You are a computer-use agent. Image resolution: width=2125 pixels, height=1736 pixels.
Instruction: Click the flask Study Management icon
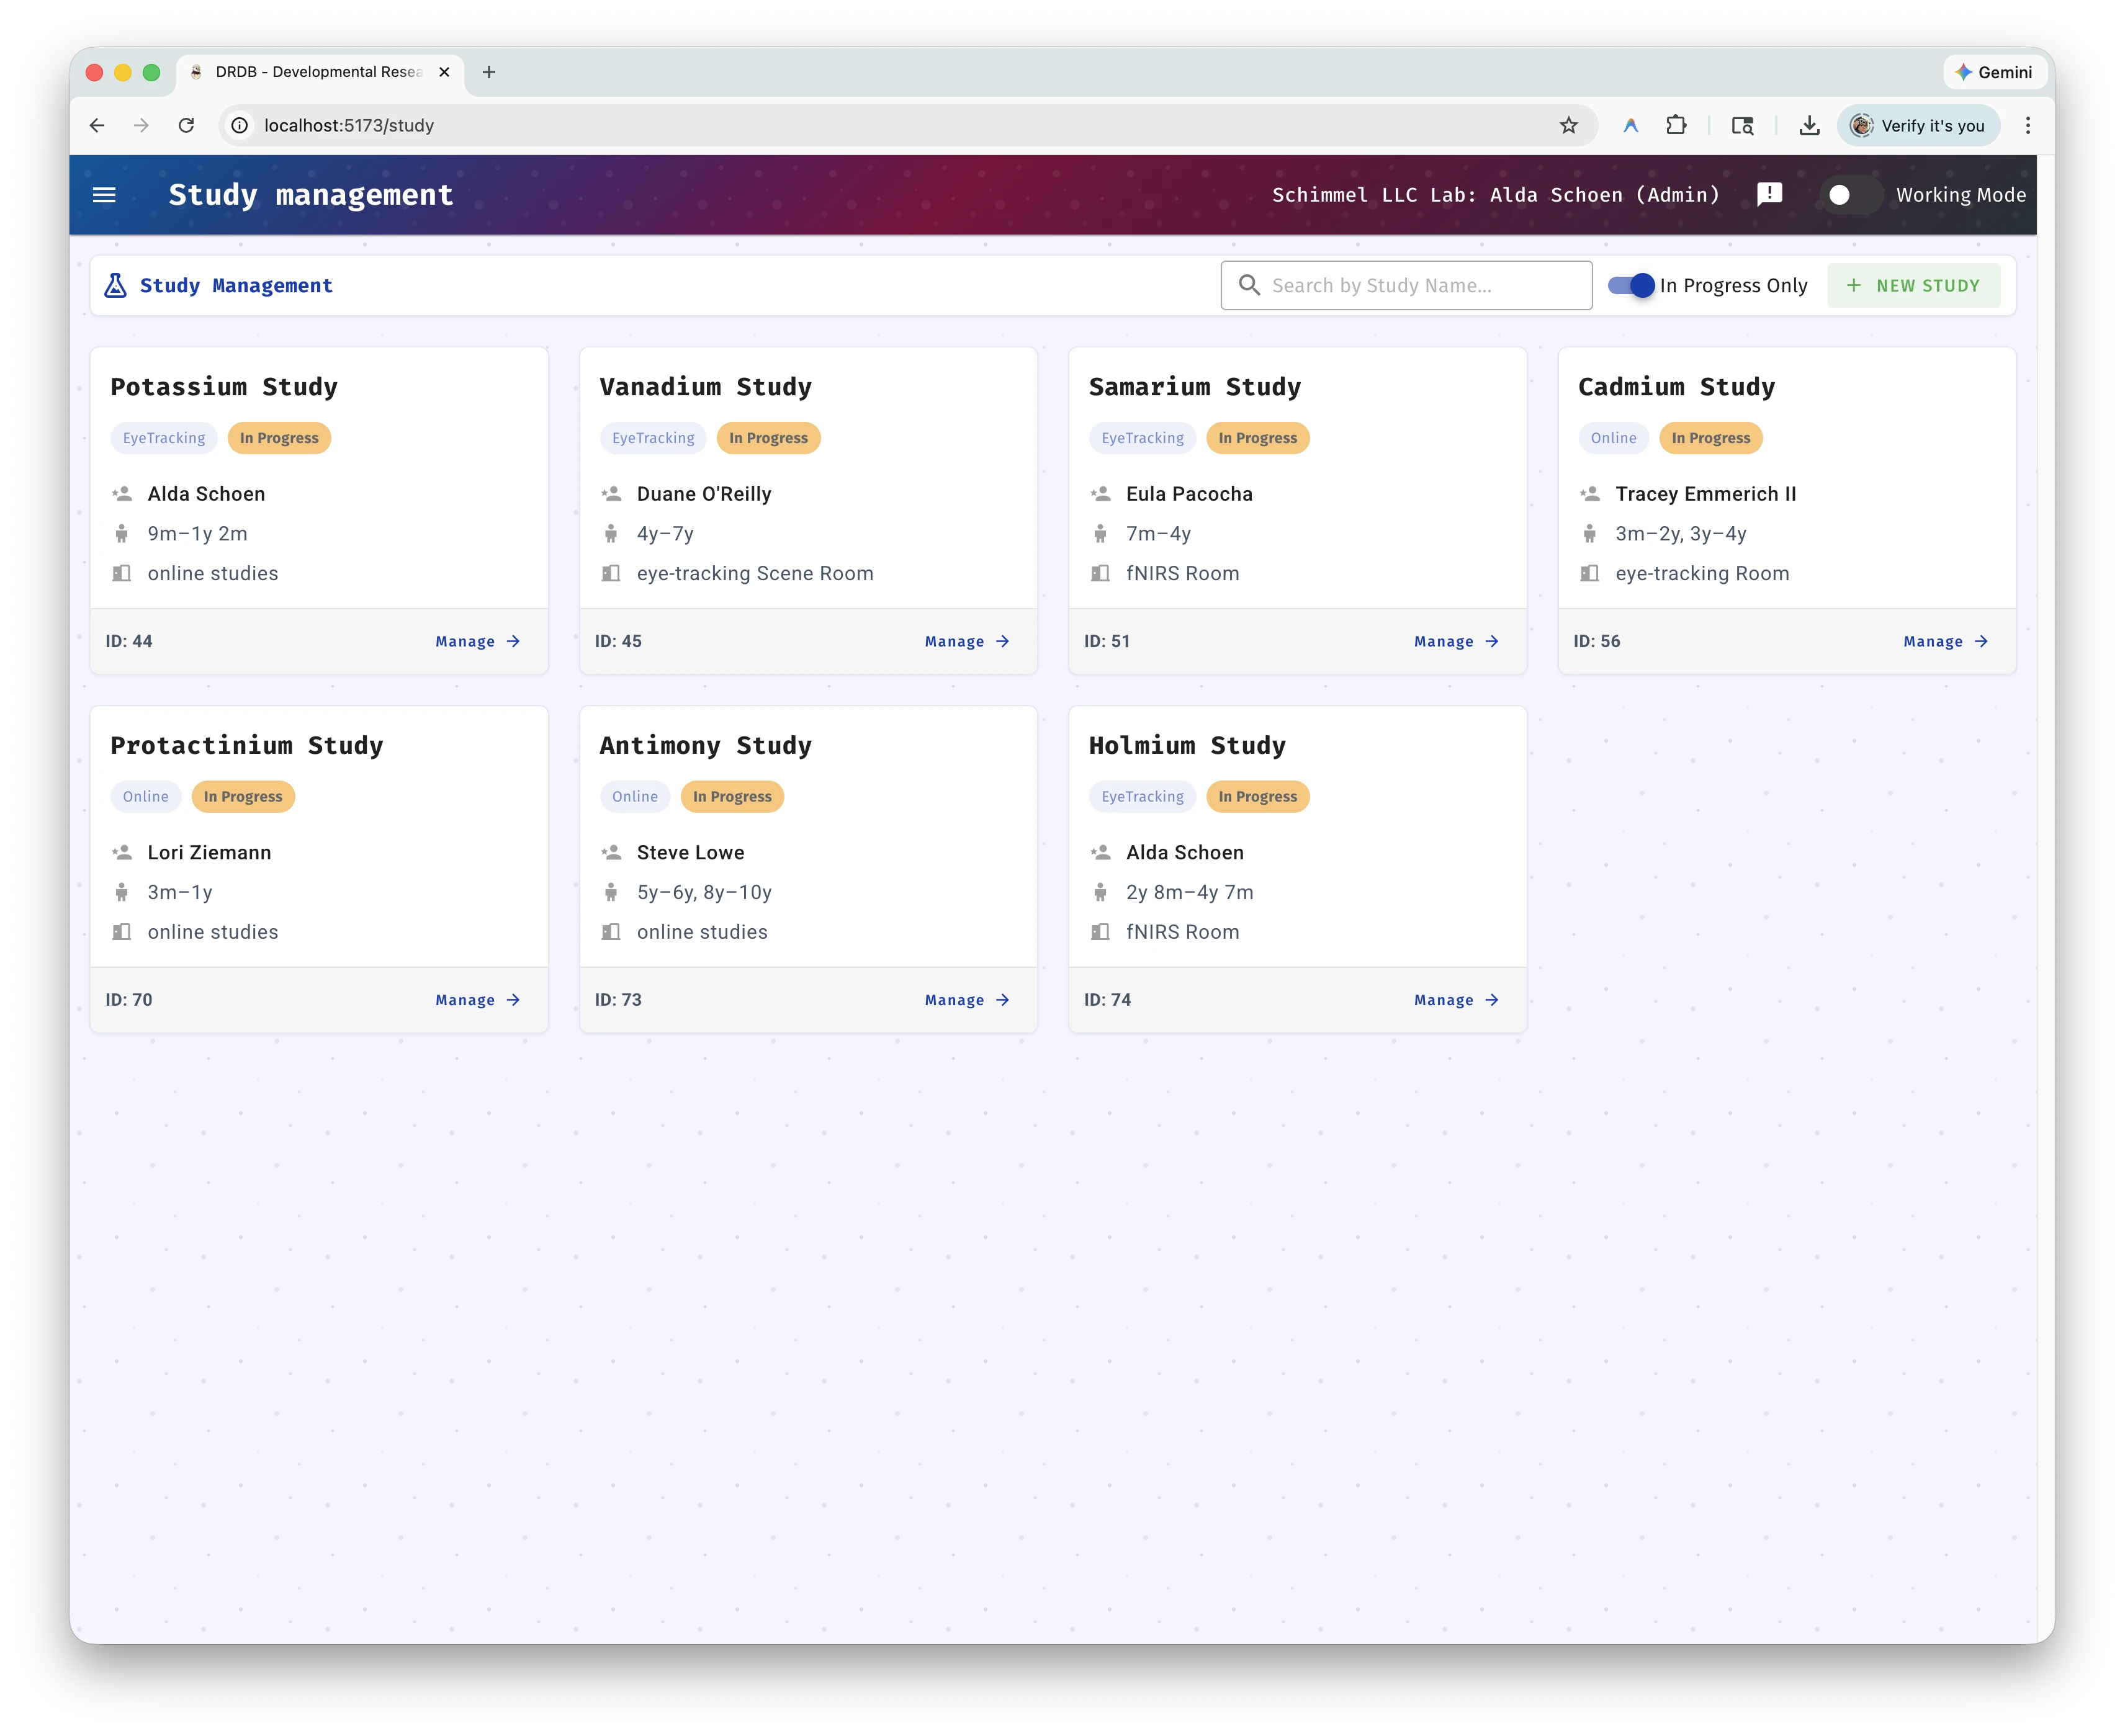tap(115, 285)
